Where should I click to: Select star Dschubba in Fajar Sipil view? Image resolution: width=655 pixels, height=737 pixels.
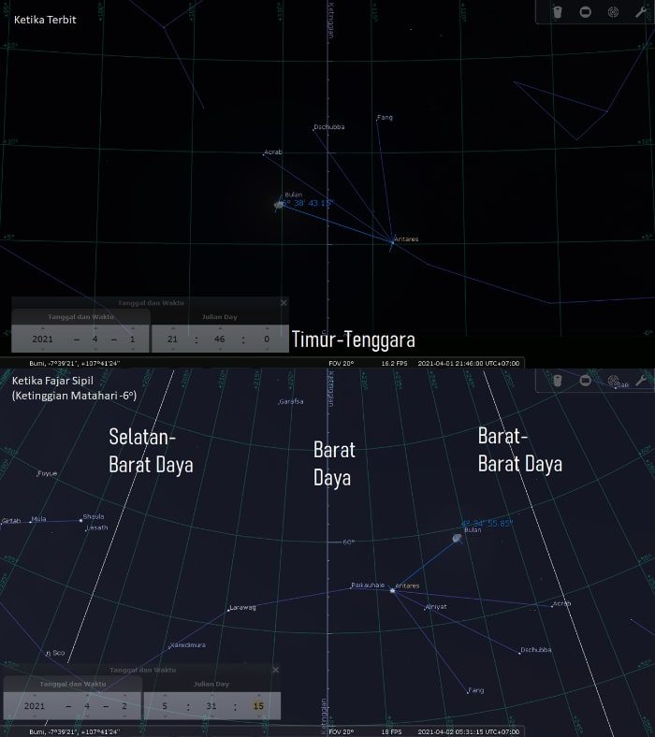click(519, 653)
